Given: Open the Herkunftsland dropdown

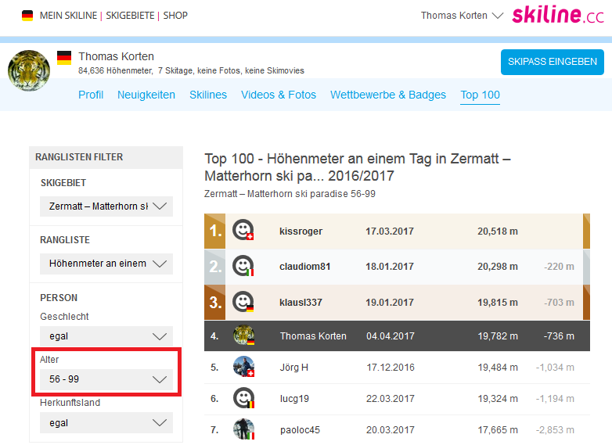Looking at the screenshot, I should point(106,423).
